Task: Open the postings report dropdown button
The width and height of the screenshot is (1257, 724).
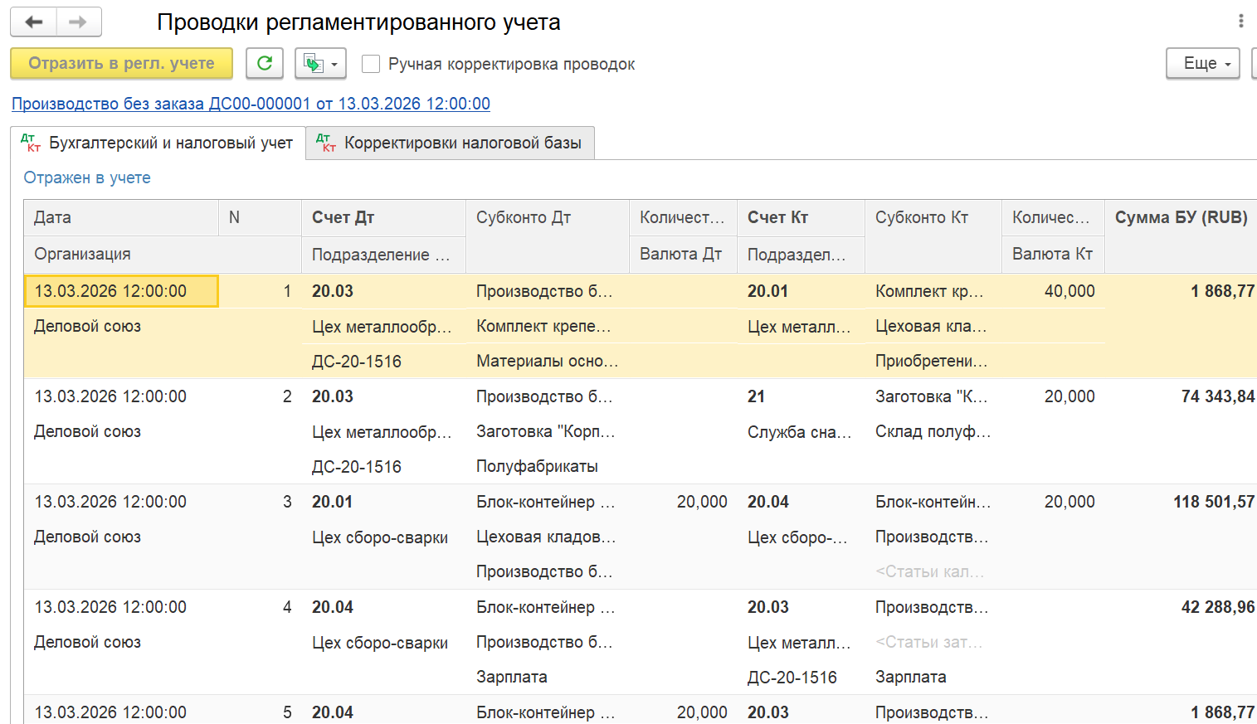Action: point(320,63)
